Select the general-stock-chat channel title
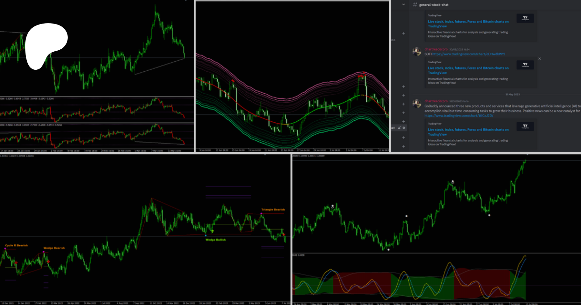This screenshot has width=581, height=305. 433,5
